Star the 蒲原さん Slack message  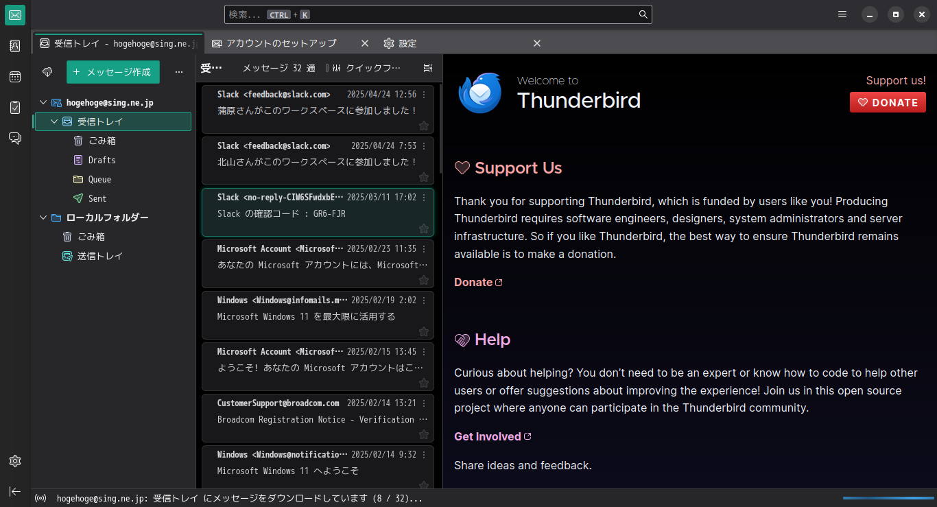[x=424, y=126]
